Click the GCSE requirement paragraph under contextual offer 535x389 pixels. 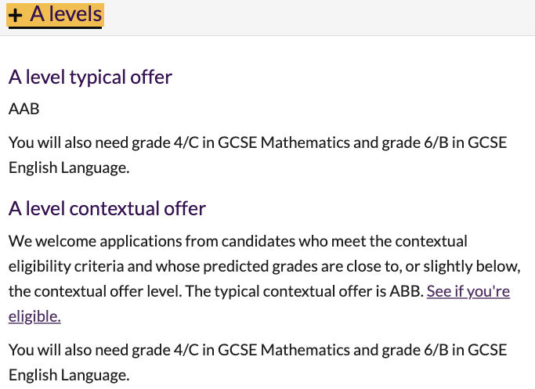(x=258, y=362)
